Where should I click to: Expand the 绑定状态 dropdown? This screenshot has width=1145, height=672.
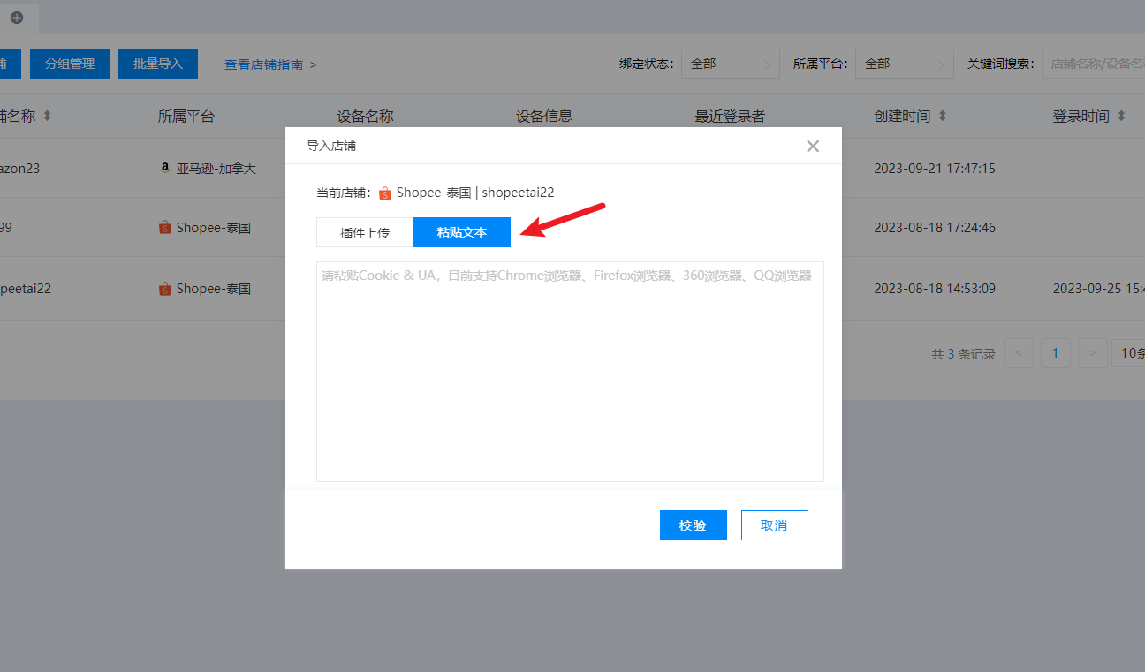click(730, 64)
